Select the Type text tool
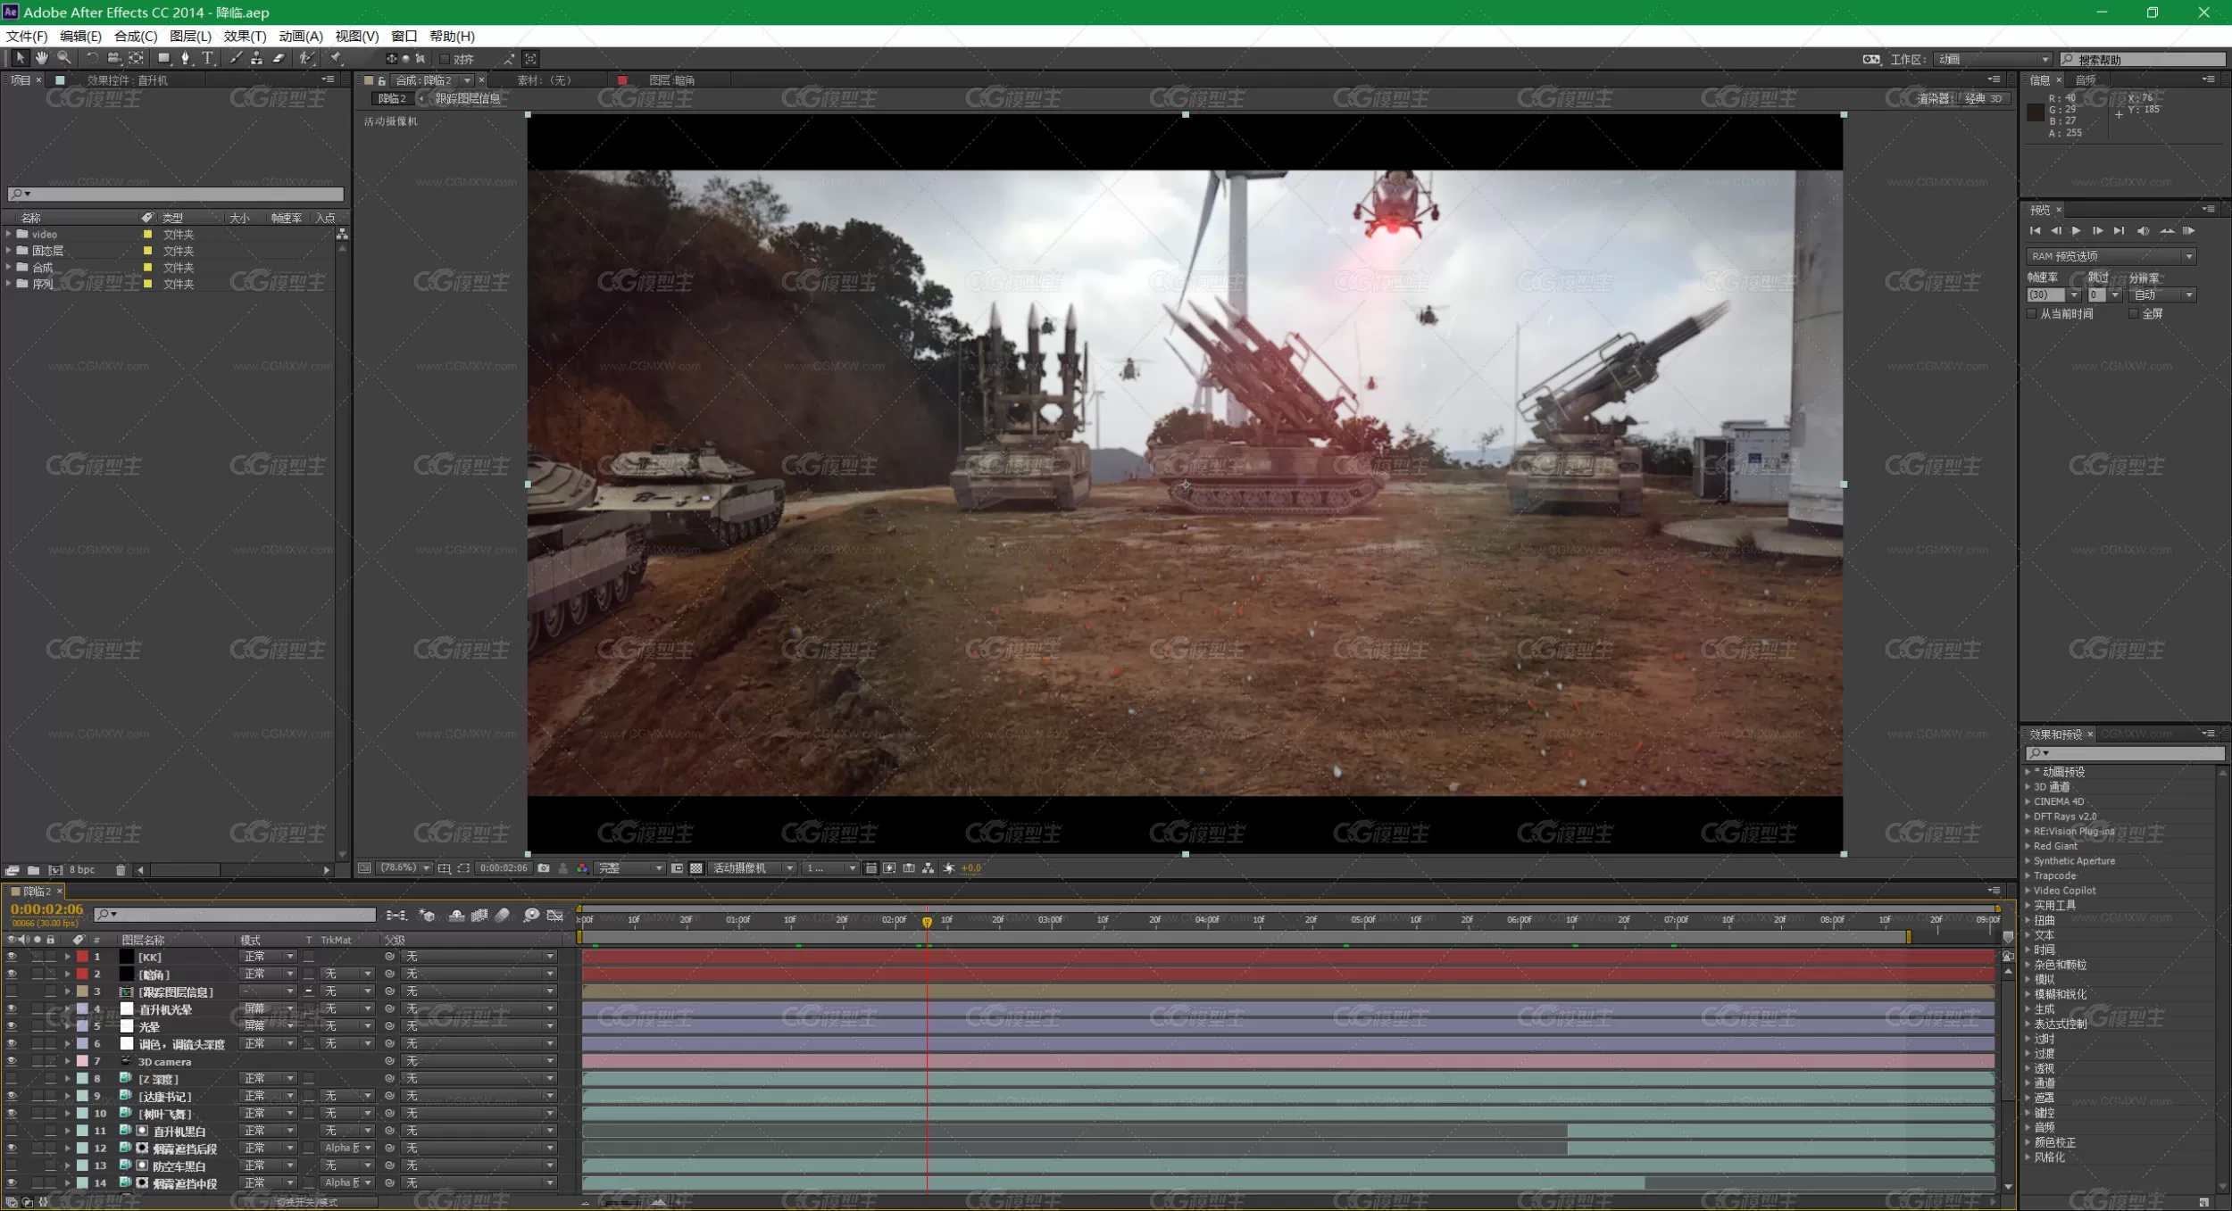Screen dimensions: 2232x1211 207,58
